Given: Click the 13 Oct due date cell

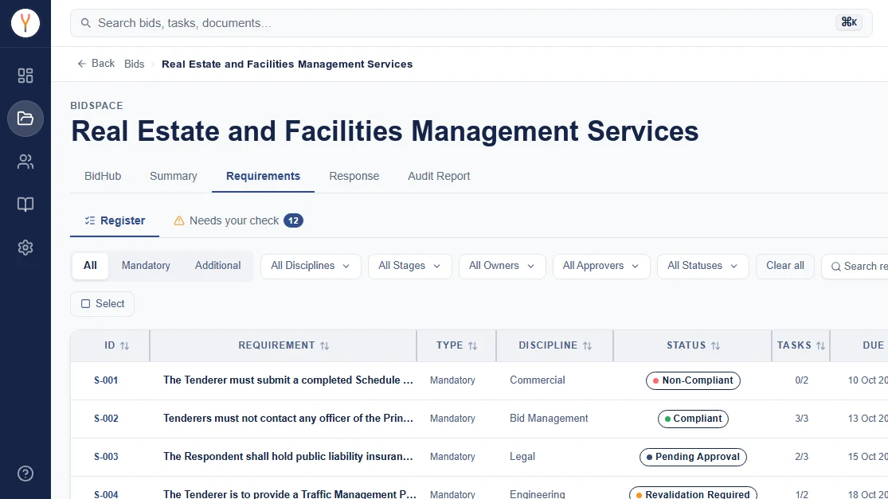Looking at the screenshot, I should (x=867, y=419).
